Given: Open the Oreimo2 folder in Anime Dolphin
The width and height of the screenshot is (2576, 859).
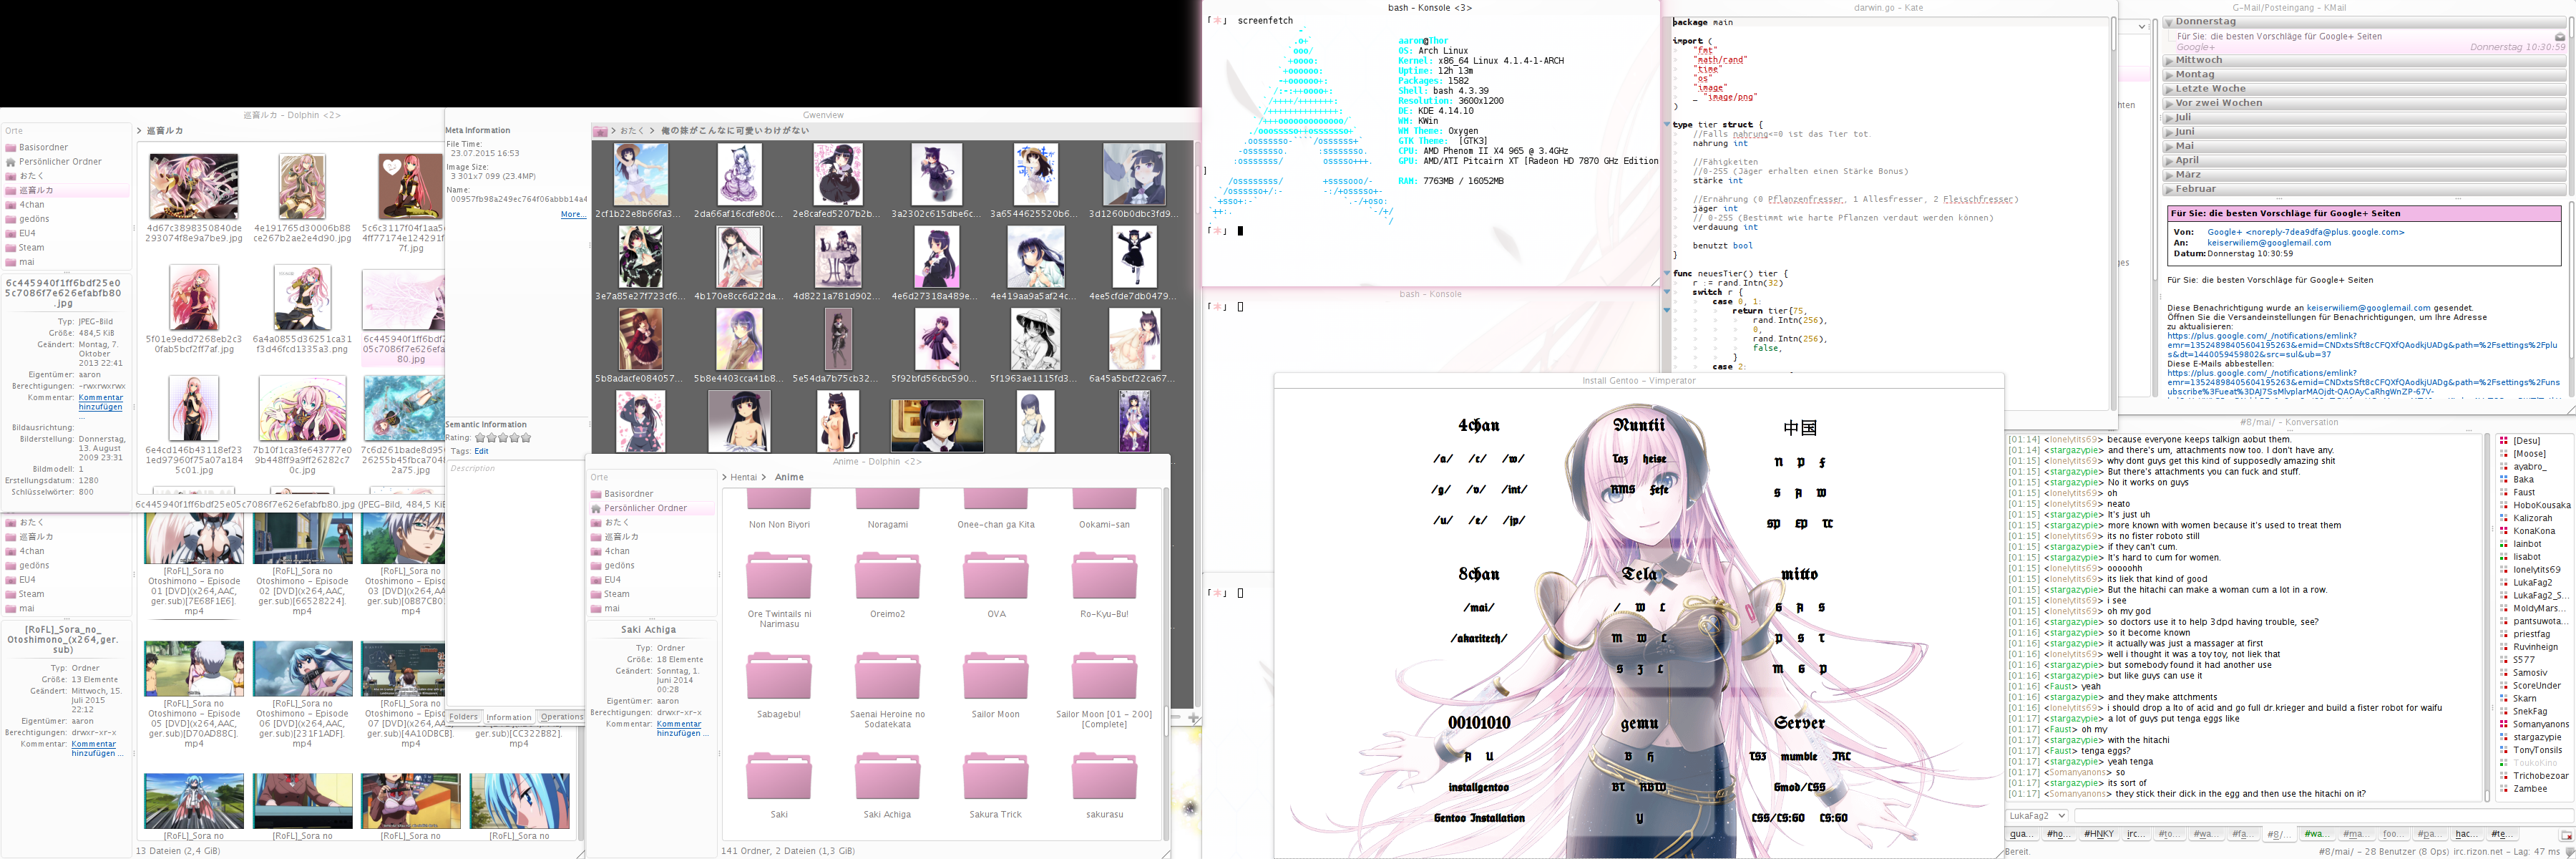Looking at the screenshot, I should pos(887,587).
